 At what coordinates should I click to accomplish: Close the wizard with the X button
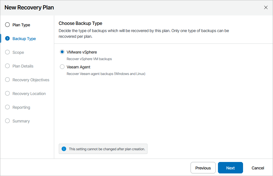coord(266,7)
